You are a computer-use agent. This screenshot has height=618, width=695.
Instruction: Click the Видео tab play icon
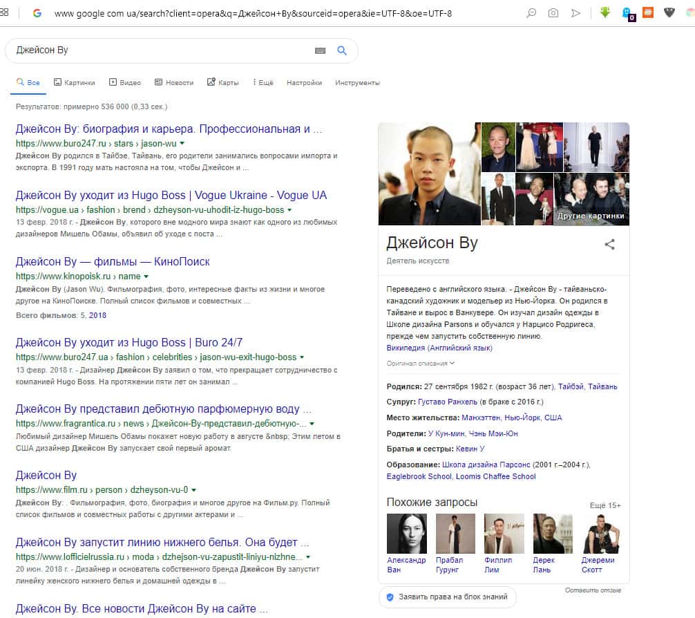(x=113, y=82)
